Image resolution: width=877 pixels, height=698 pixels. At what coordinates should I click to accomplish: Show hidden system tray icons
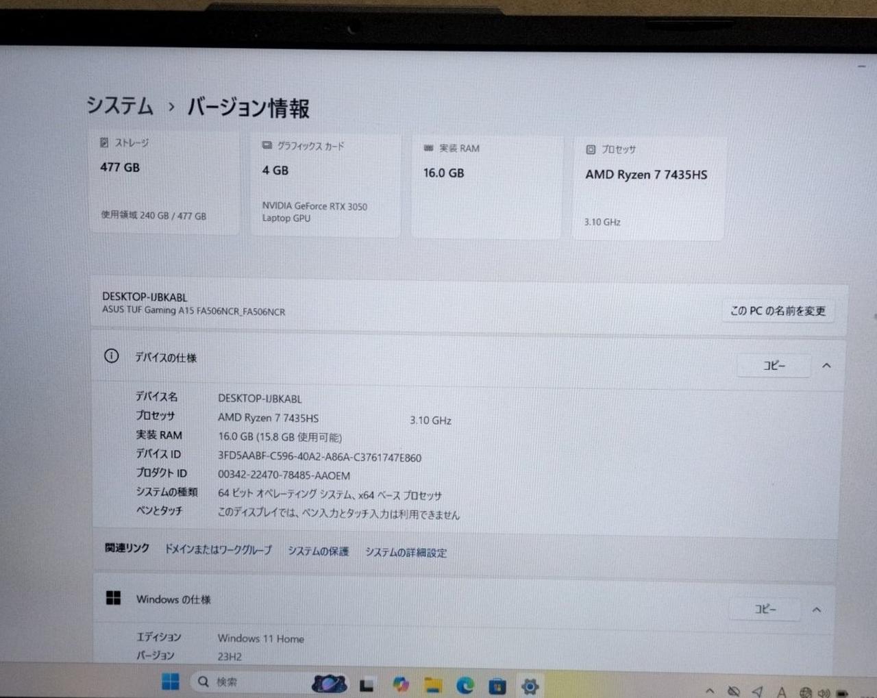[x=710, y=691]
